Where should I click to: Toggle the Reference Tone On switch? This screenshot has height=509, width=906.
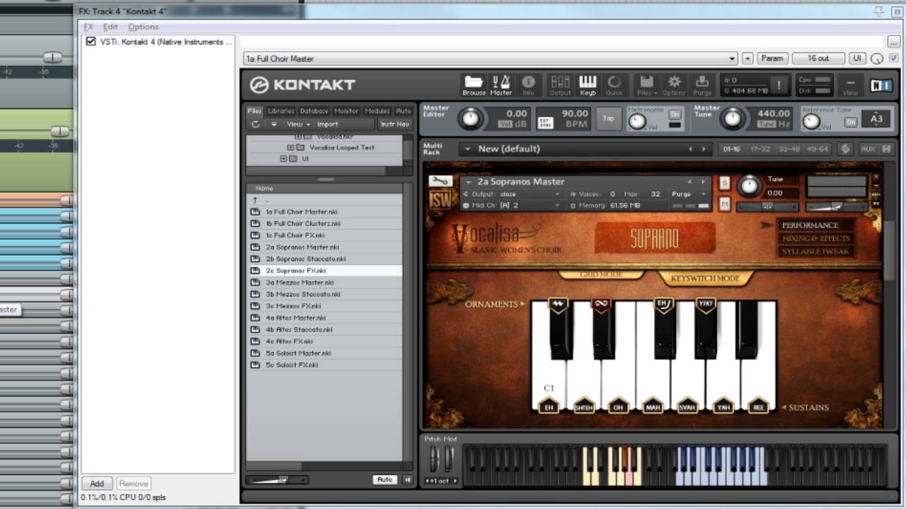point(851,122)
